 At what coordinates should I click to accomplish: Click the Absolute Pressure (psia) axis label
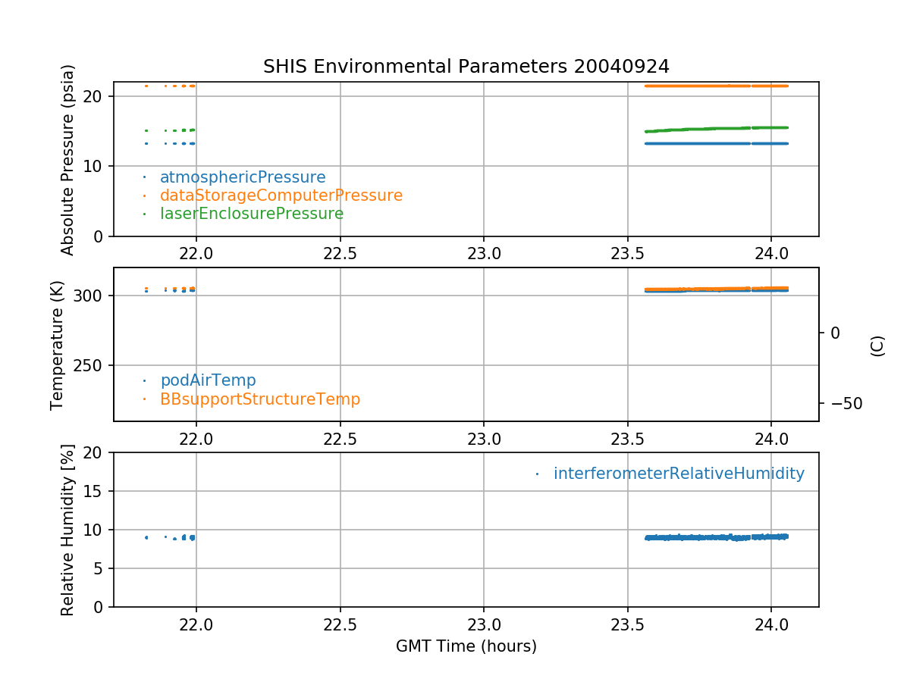[68, 159]
